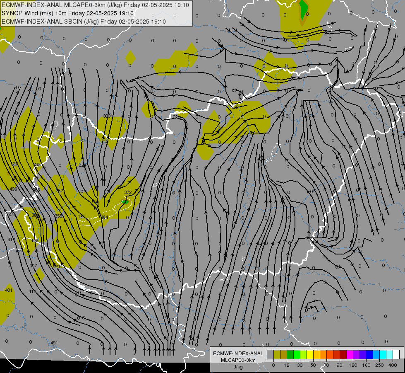Click the 491 value on the map
This screenshot has width=405, height=373.
tap(54, 343)
